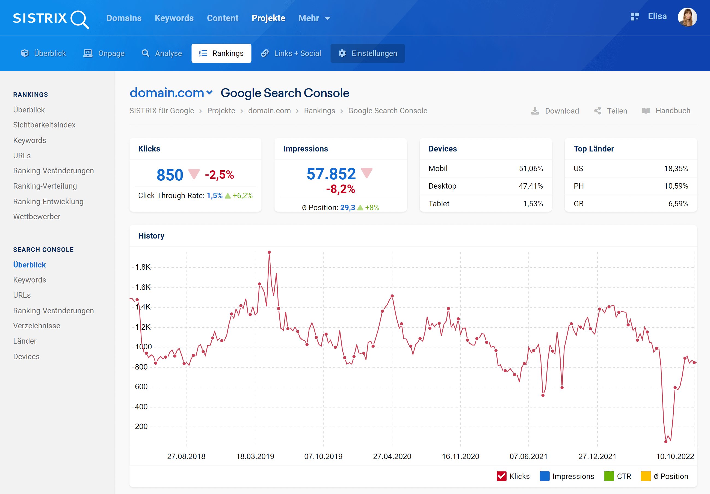Switch to the Analyse tab

tap(162, 53)
